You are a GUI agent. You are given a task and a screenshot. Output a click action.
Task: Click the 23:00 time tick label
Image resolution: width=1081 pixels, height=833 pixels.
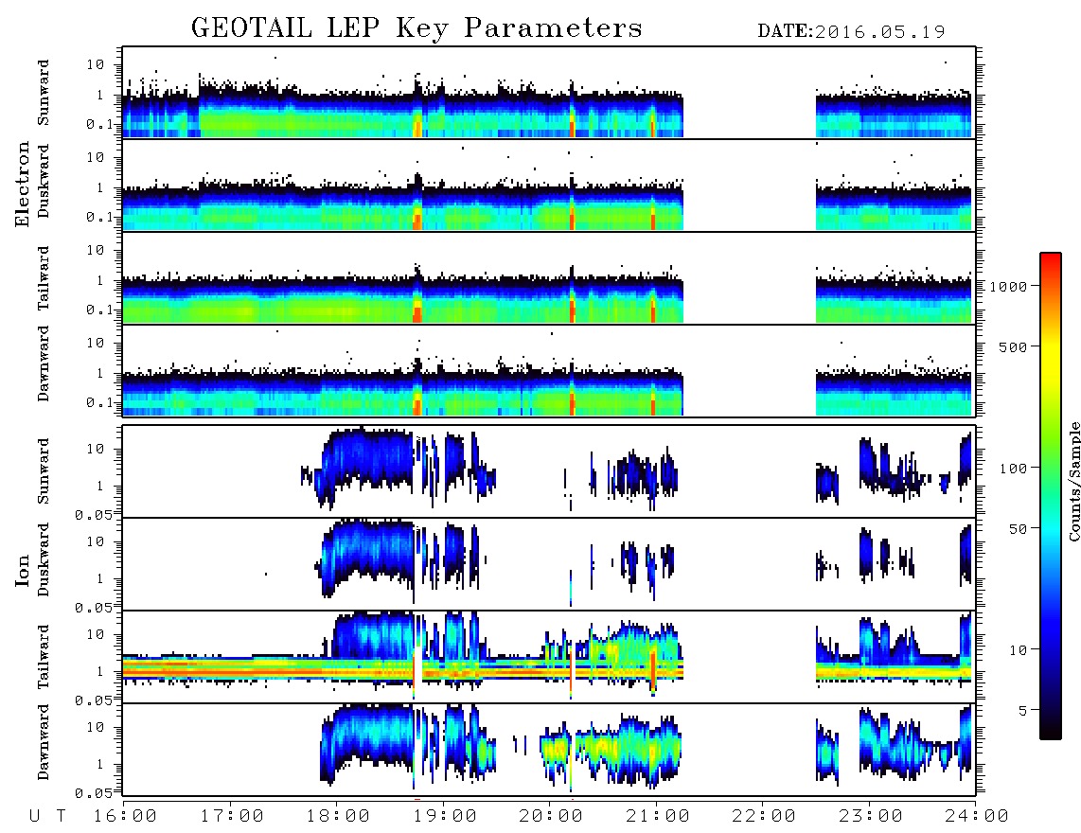pos(871,817)
